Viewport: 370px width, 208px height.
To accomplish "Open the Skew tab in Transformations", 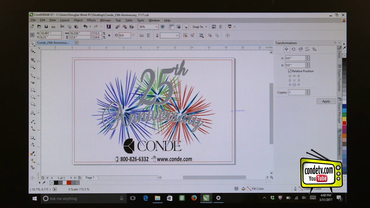I will coord(314,49).
